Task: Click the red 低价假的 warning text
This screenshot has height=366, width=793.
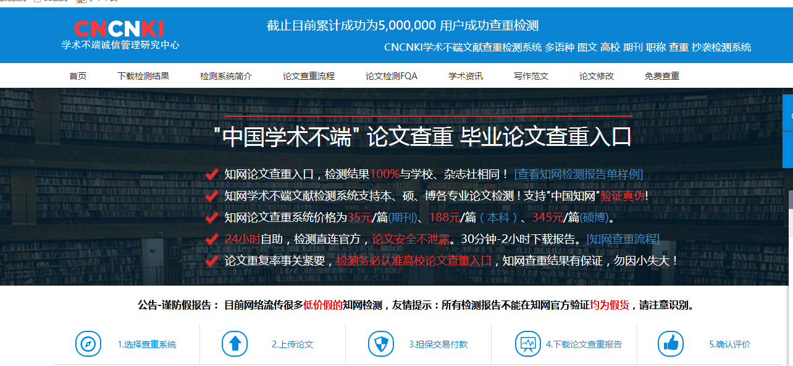Action: click(323, 305)
